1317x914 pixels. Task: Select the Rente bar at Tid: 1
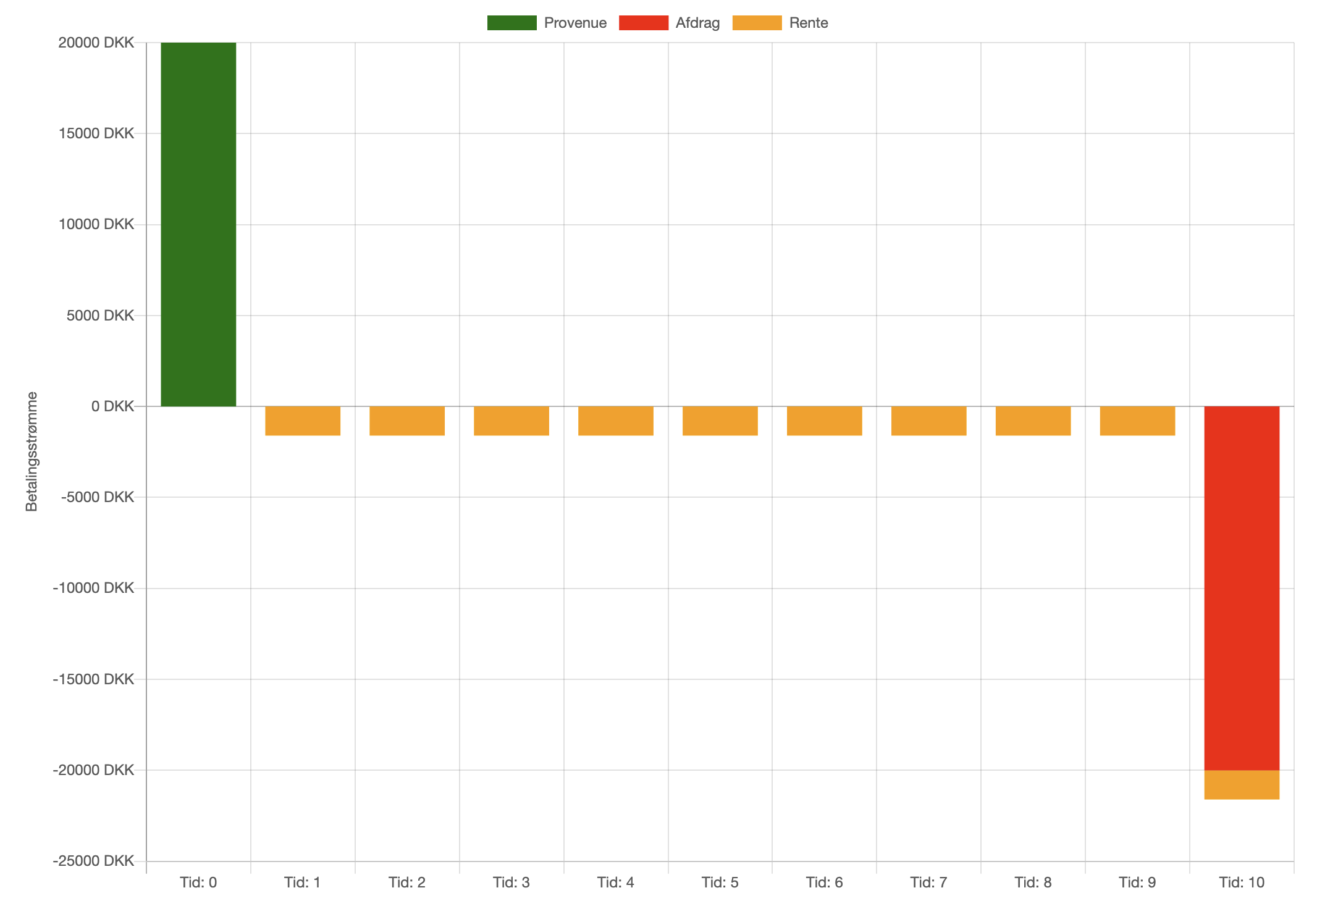(303, 421)
